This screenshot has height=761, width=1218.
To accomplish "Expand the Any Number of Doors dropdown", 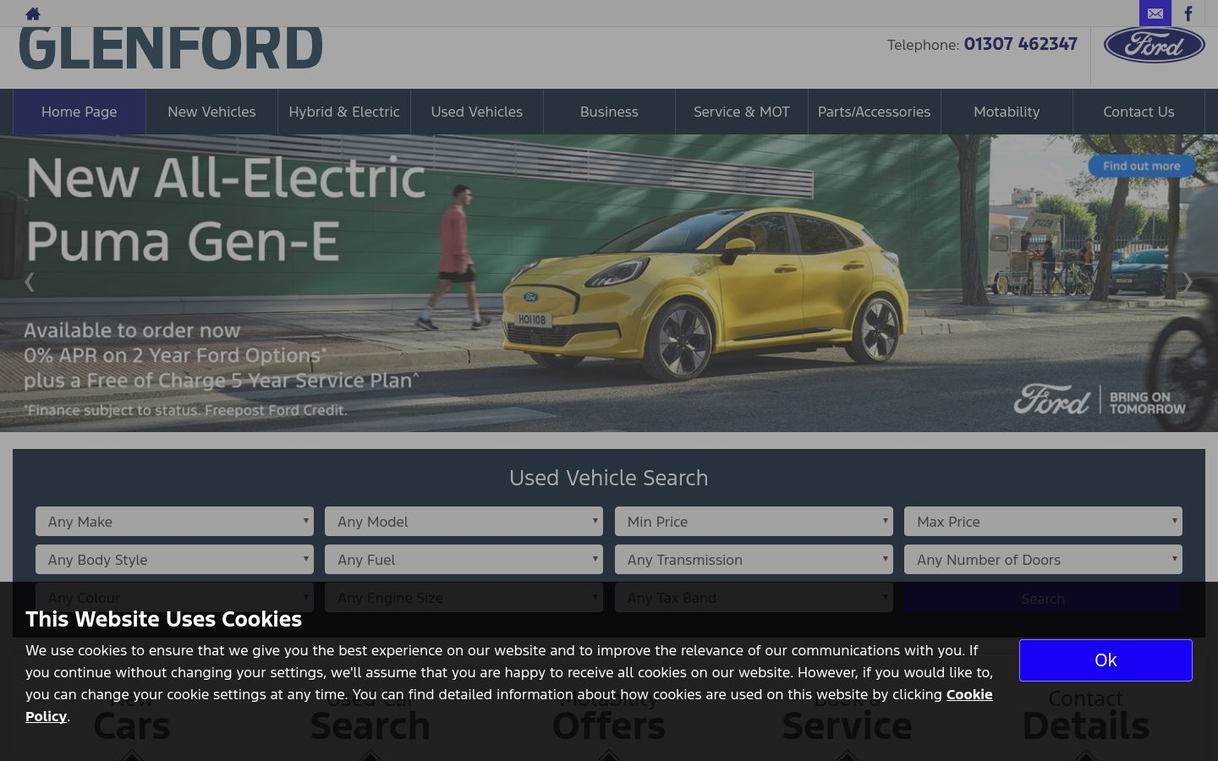I will tap(1043, 560).
